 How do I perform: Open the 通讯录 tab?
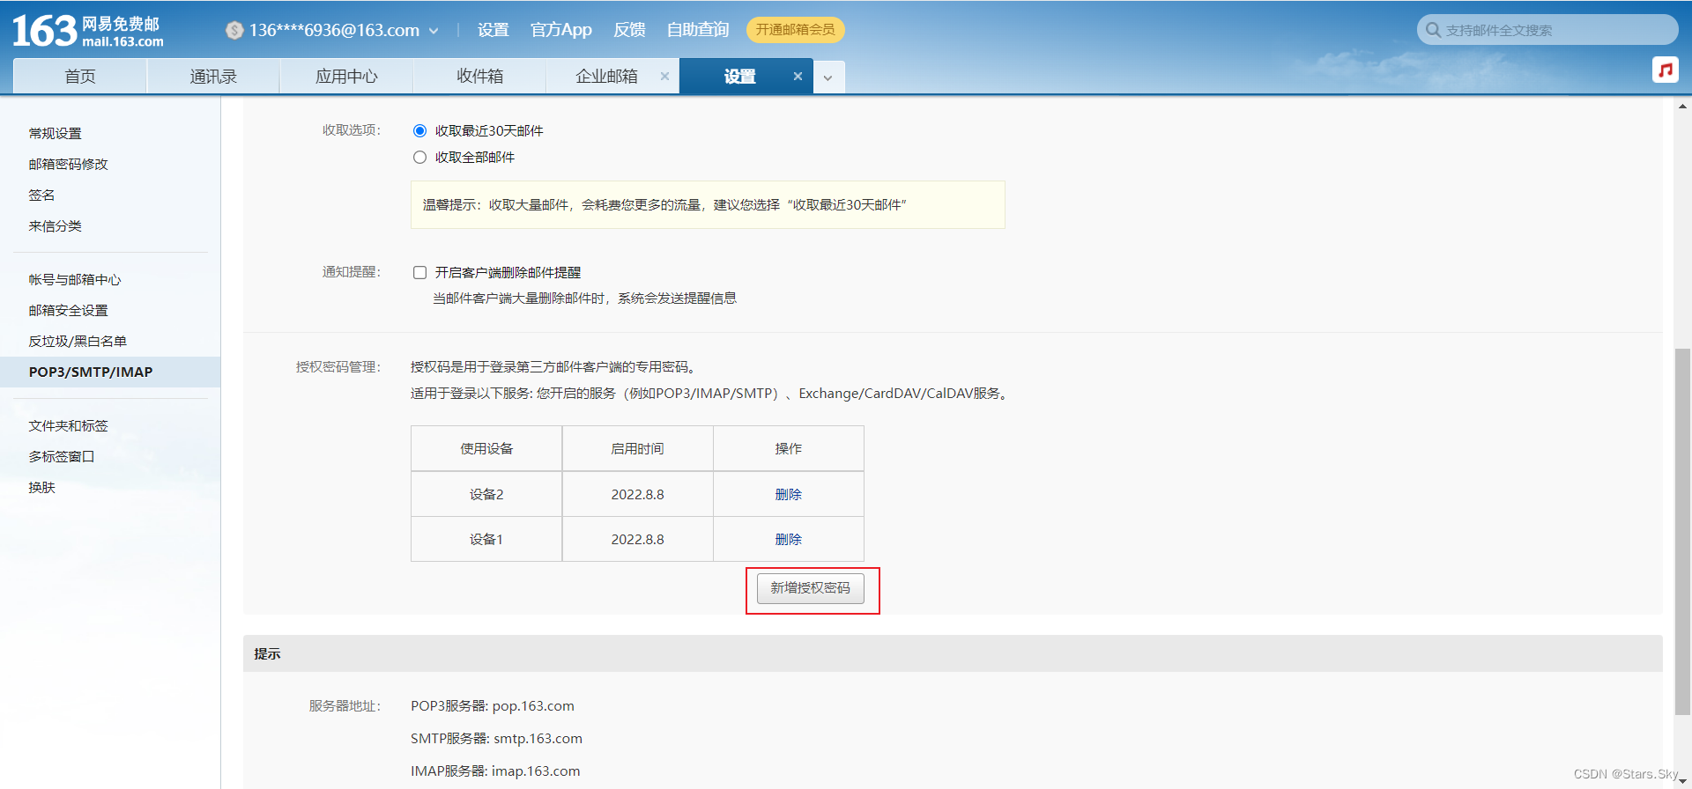point(213,77)
